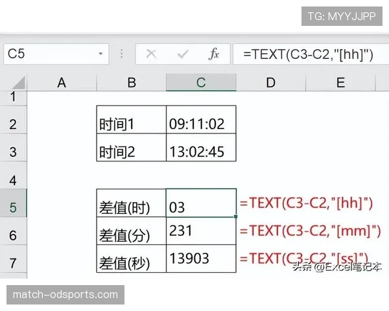Click the cell labeled 差值(时)
Screen dimensions: 389x311
tap(131, 203)
